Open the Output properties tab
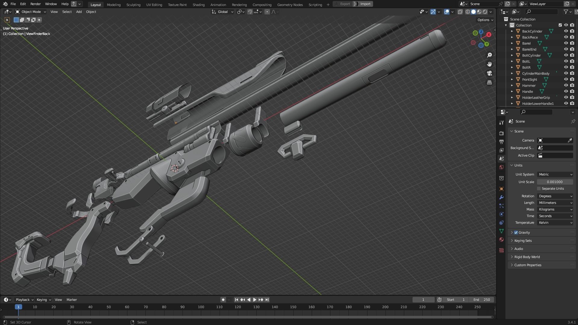 tap(501, 142)
